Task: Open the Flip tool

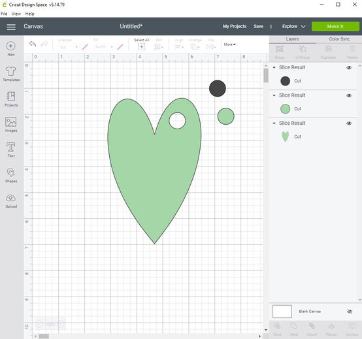Action: tap(211, 44)
